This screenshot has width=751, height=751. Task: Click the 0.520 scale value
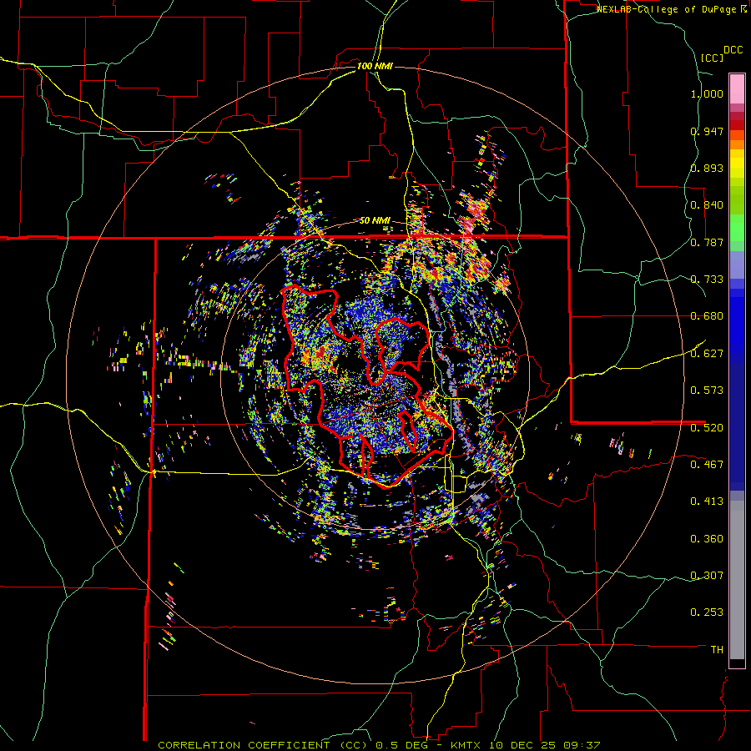tap(707, 428)
